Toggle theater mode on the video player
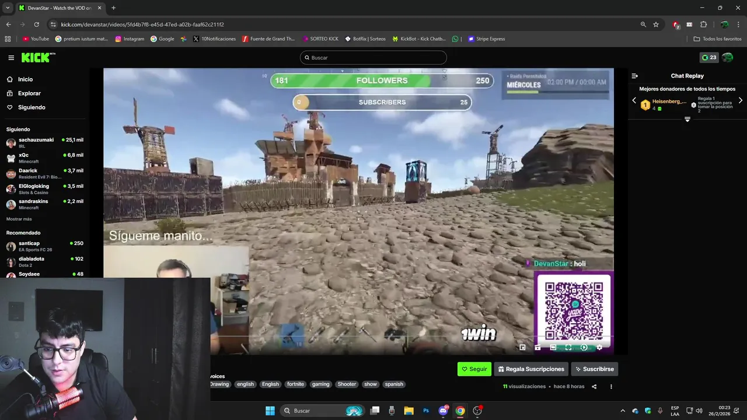The height and width of the screenshot is (420, 747). tap(553, 348)
